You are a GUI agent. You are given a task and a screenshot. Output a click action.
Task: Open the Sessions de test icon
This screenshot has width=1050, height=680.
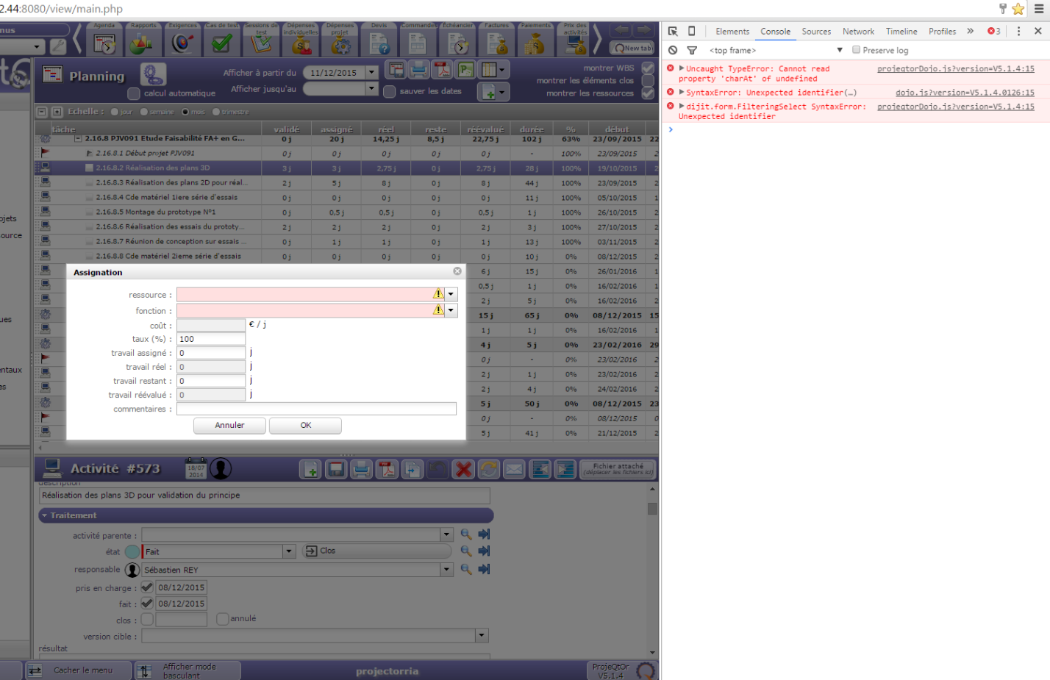[x=262, y=40]
